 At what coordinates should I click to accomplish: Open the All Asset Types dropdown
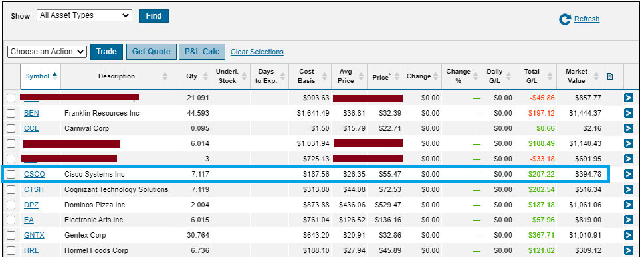coord(84,15)
